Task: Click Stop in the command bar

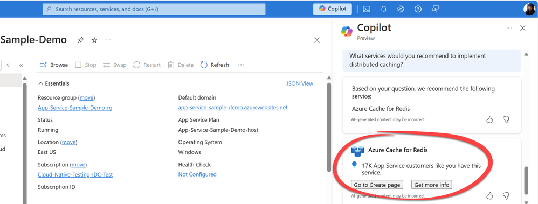Action: 85,65
